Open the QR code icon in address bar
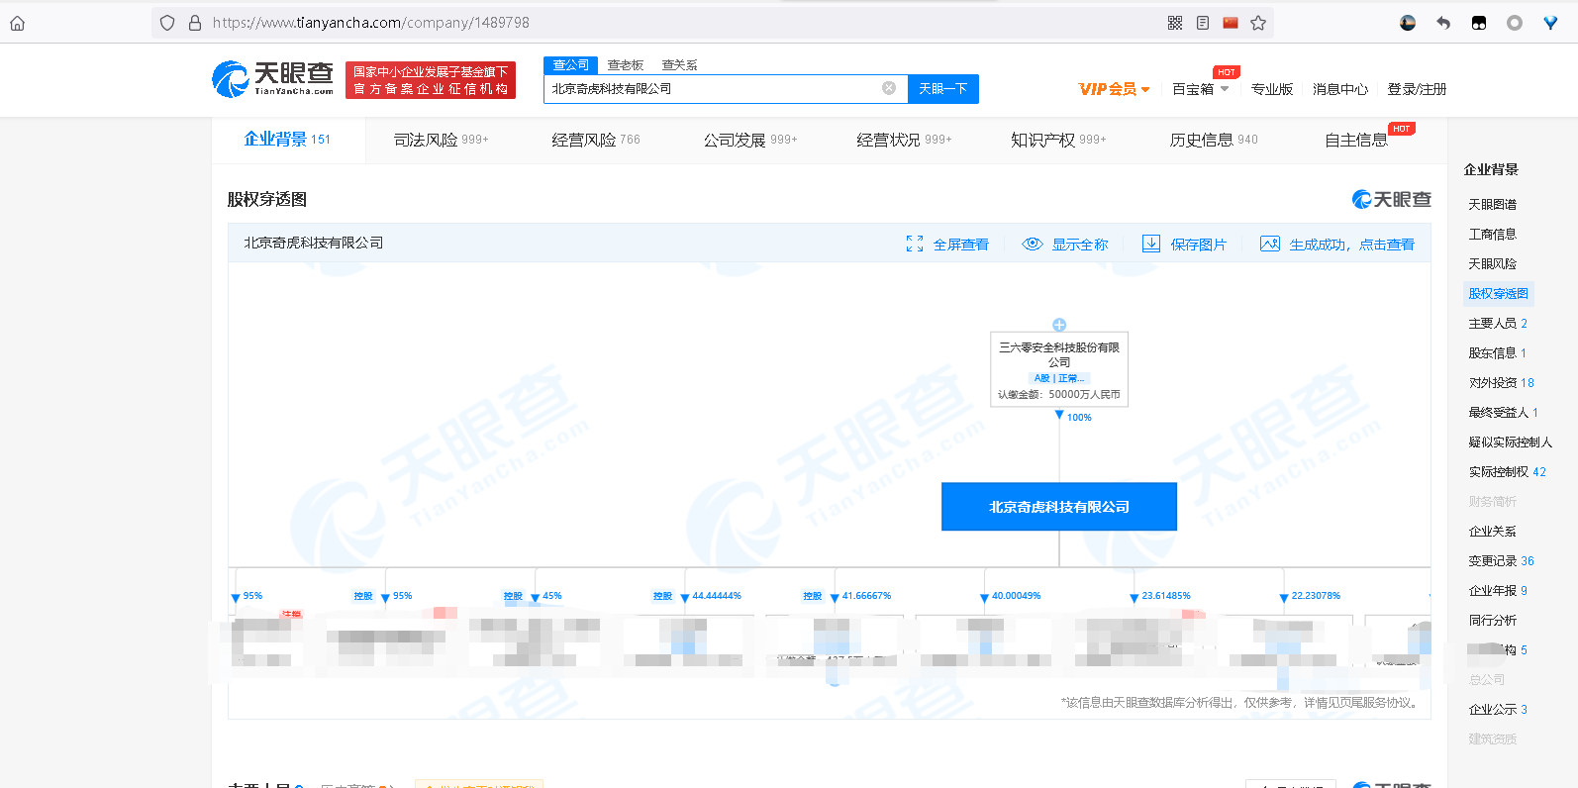Viewport: 1578px width, 788px height. pyautogui.click(x=1175, y=23)
